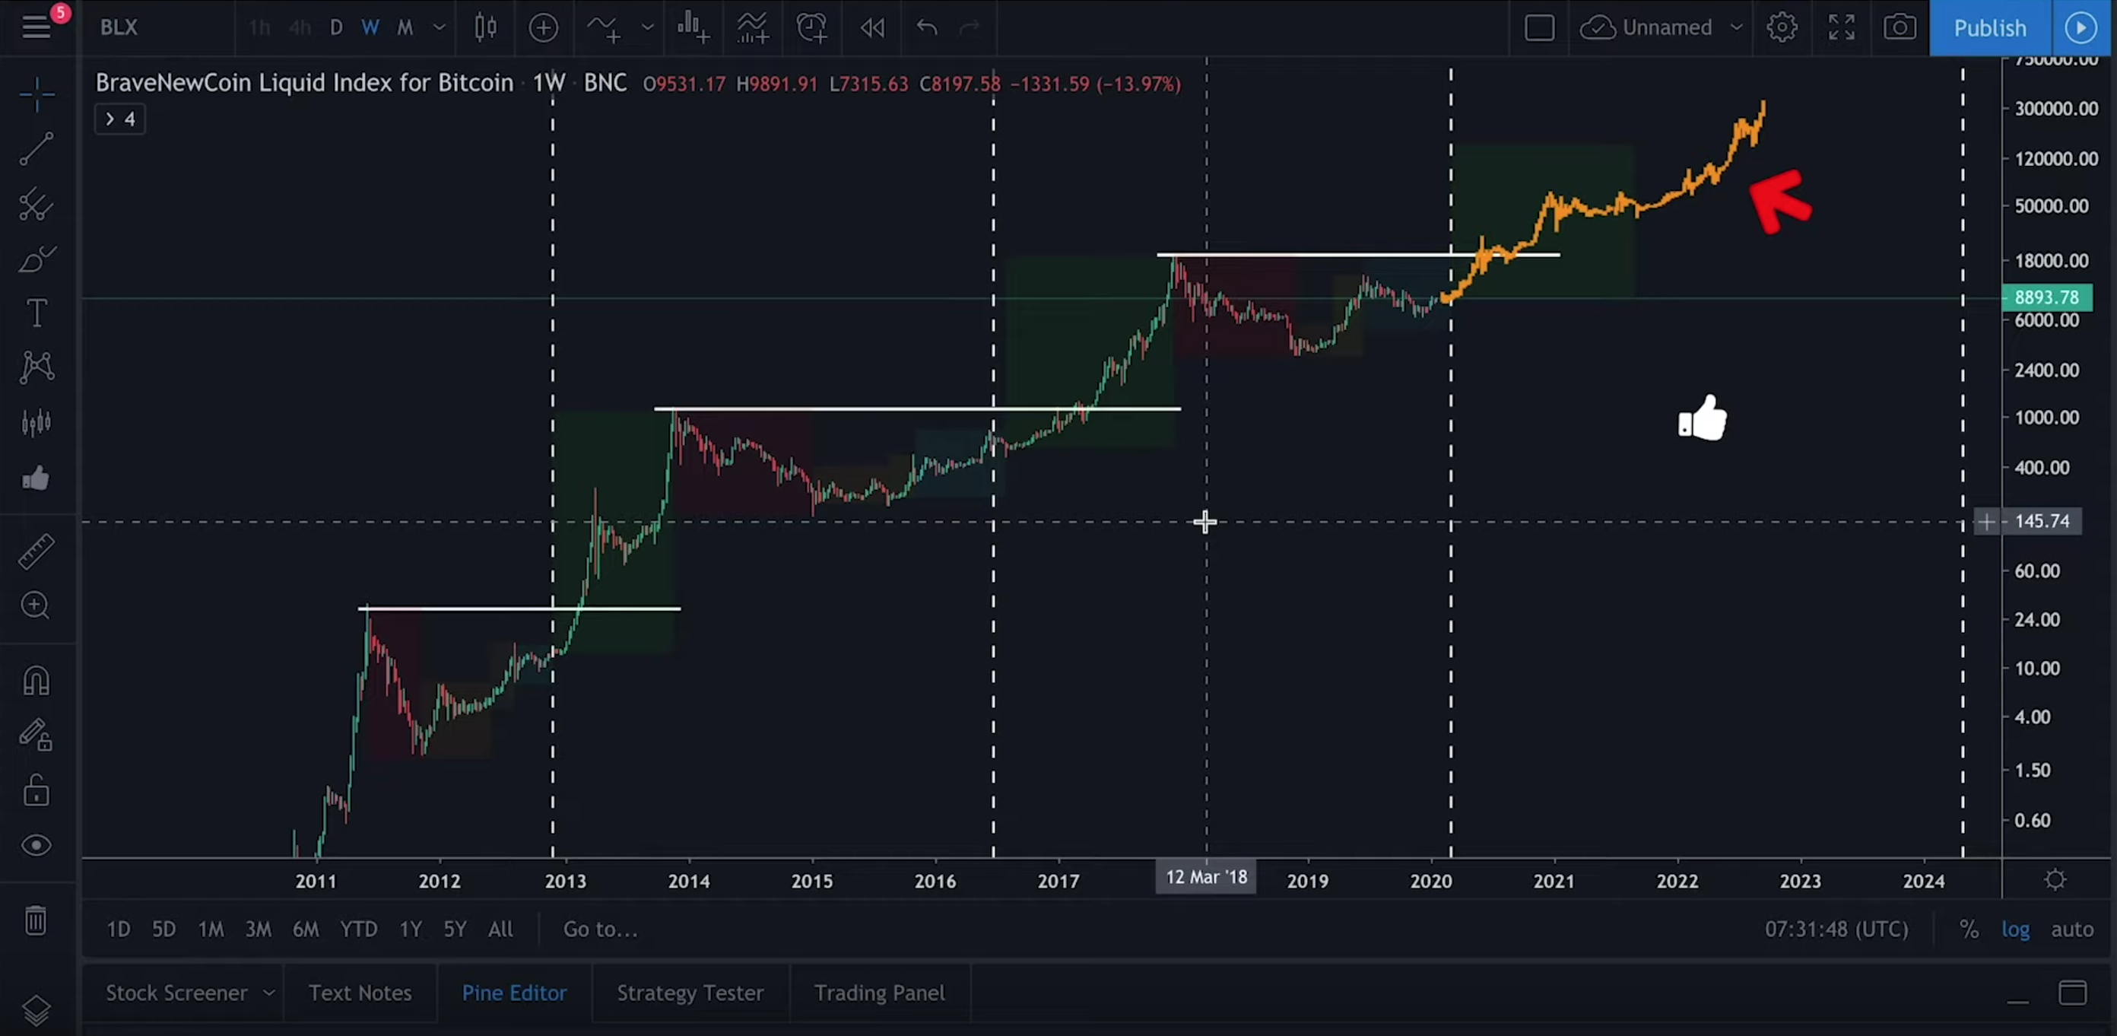
Task: Set the date range to 6M
Action: coord(306,929)
